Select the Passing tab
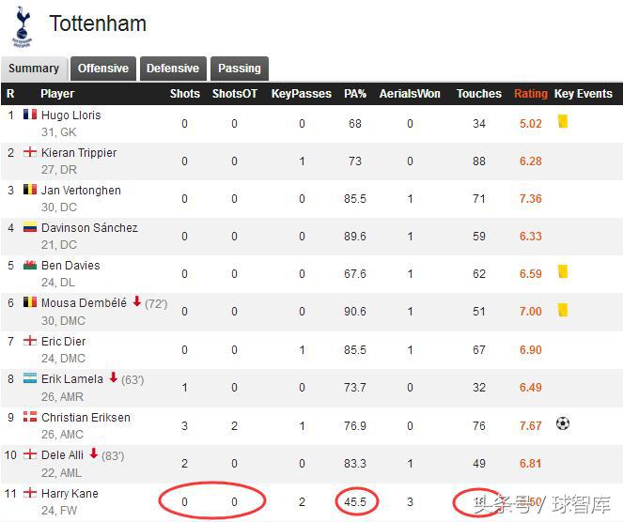Image resolution: width=623 pixels, height=522 pixels. [240, 69]
